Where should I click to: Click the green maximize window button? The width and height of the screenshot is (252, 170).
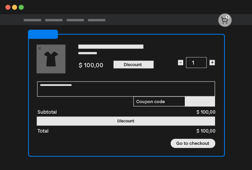tap(21, 7)
